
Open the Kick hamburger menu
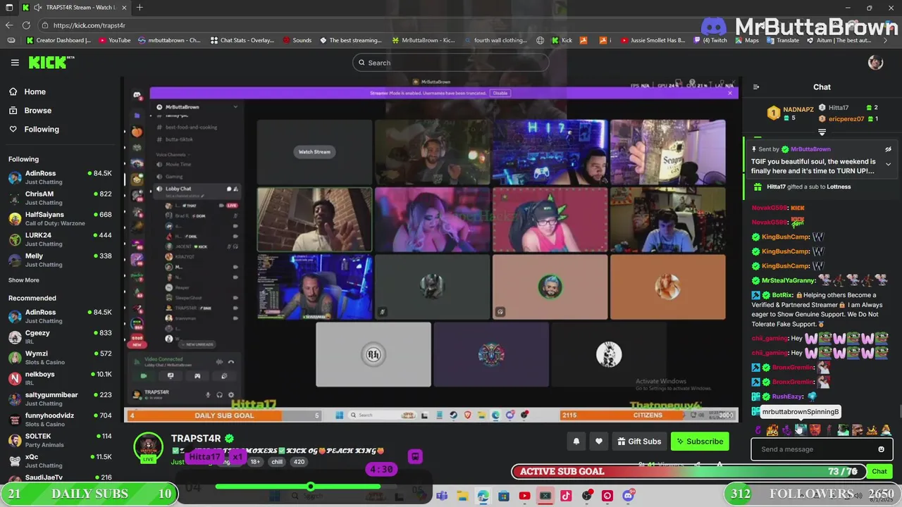click(15, 63)
